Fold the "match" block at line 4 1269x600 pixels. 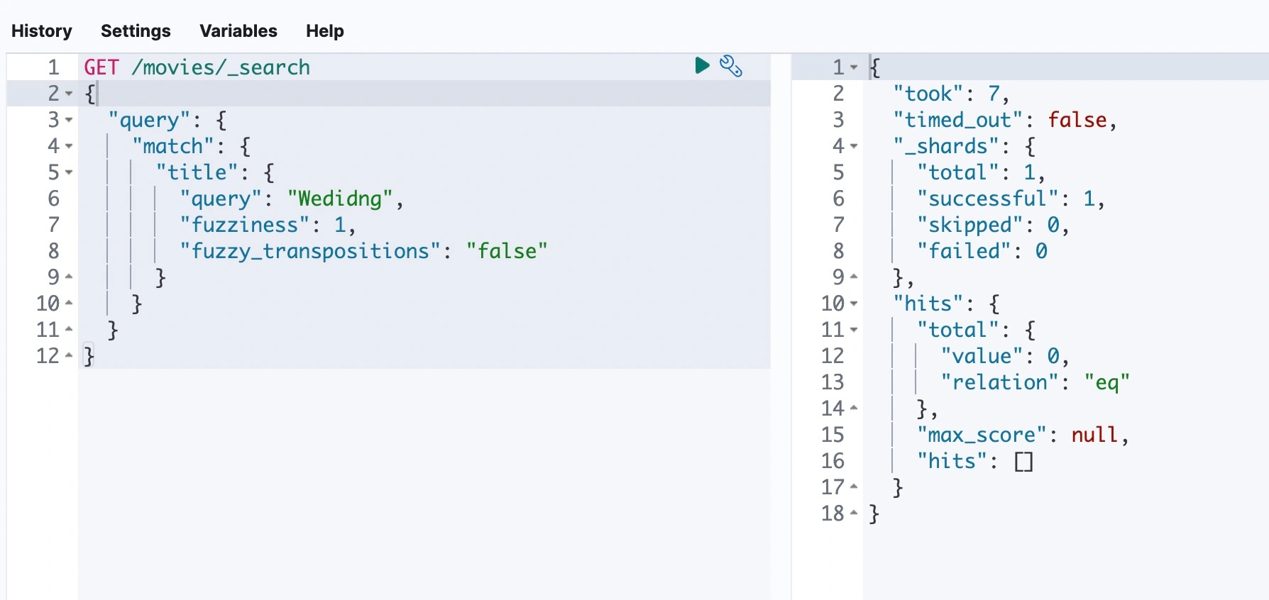(69, 146)
